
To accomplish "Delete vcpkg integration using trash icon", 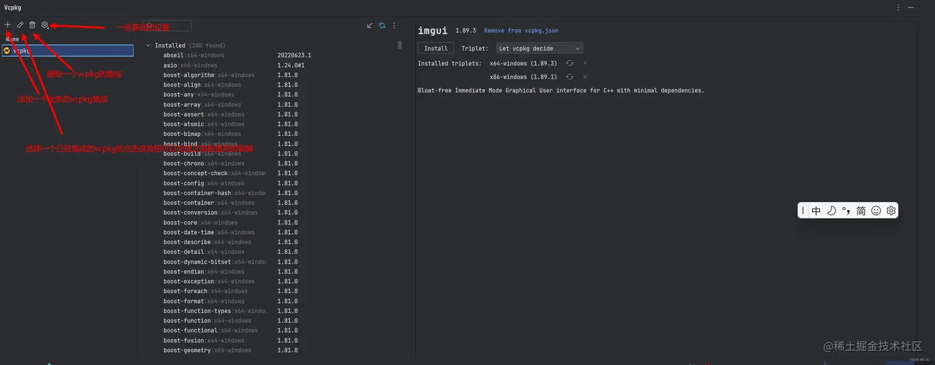I will pos(32,25).
